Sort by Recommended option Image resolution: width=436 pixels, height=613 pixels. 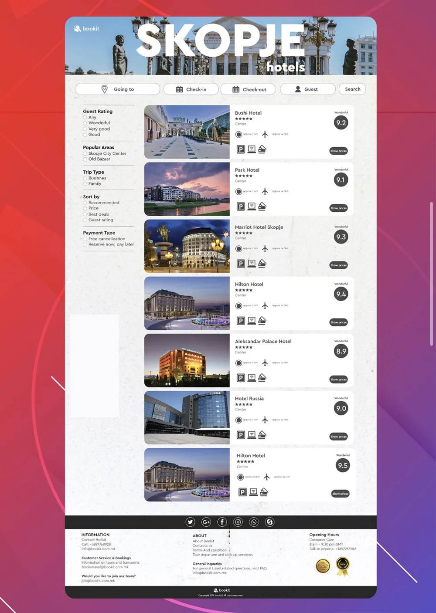click(85, 203)
